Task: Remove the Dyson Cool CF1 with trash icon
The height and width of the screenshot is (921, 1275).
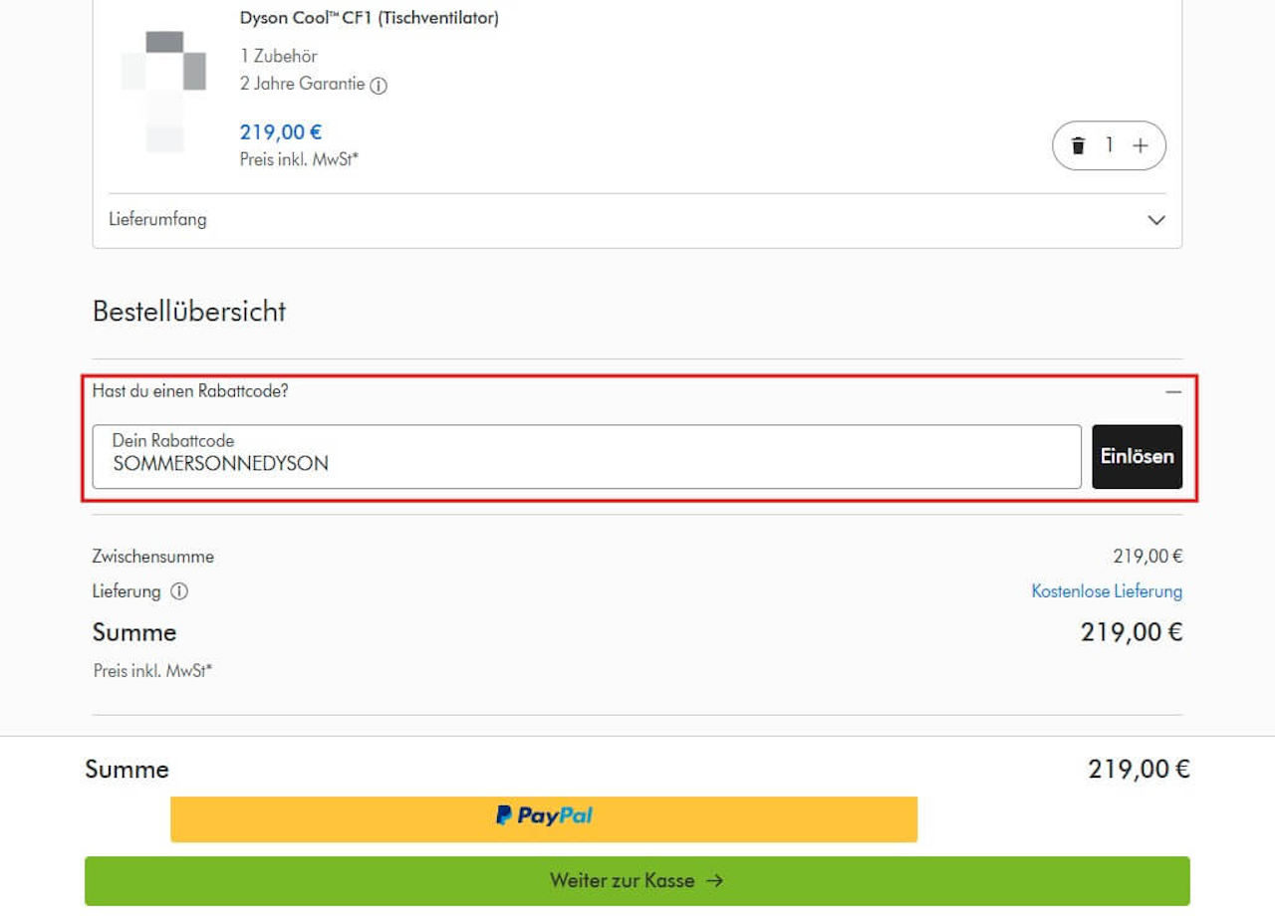Action: pyautogui.click(x=1078, y=146)
